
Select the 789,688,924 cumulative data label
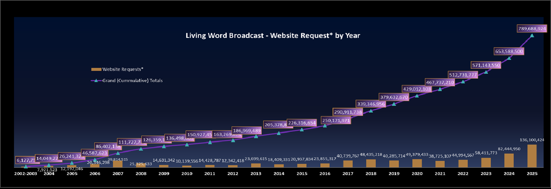tap(531, 29)
